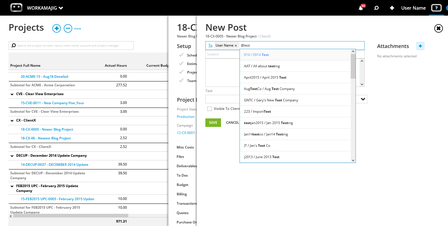Click the more link beside Projects
This screenshot has height=226, width=448.
77,29
